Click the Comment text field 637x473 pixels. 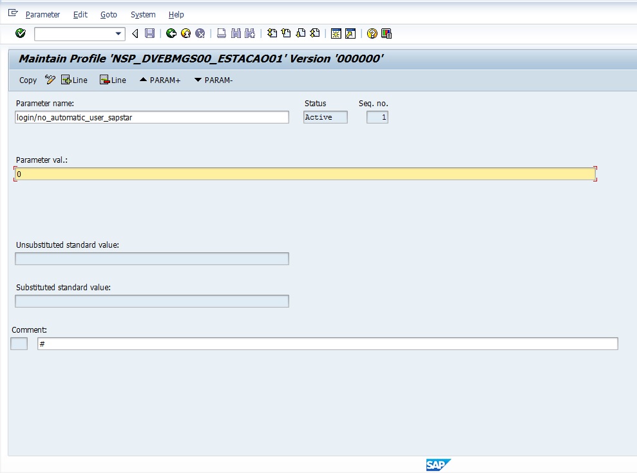pyautogui.click(x=327, y=344)
